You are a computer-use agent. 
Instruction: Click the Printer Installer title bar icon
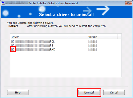3,3
